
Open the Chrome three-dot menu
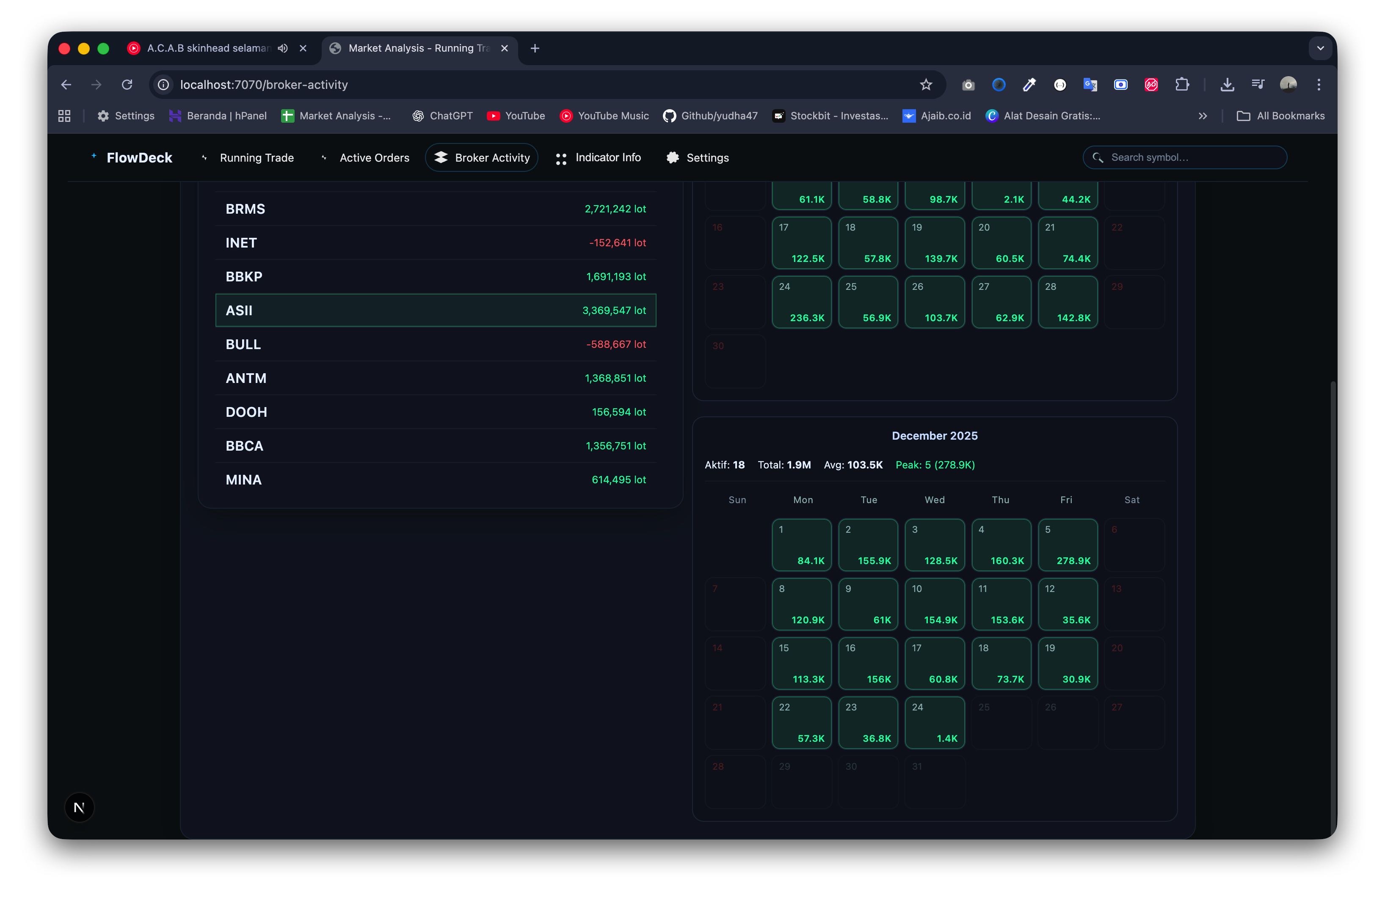(x=1319, y=85)
